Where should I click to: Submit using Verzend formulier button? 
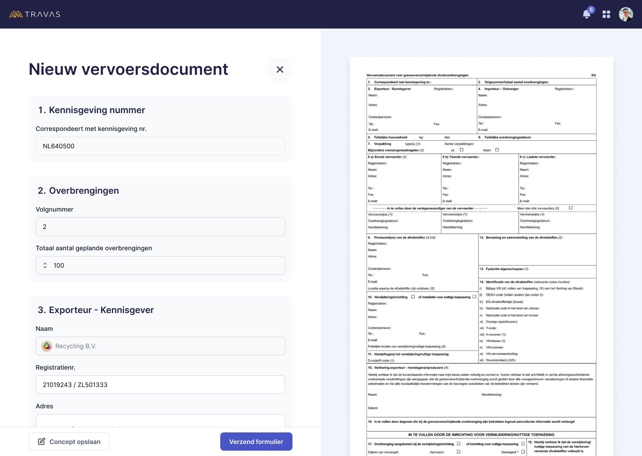[256, 442]
